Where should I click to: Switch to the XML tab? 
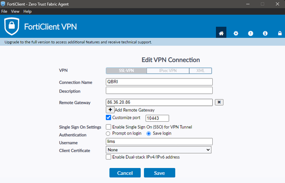pyautogui.click(x=201, y=71)
